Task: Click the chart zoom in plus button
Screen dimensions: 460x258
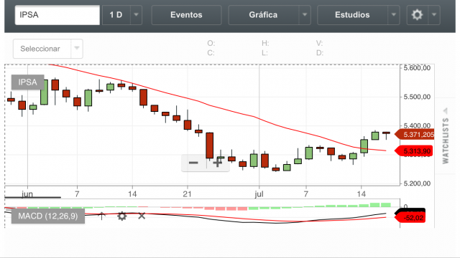Action: (217, 163)
